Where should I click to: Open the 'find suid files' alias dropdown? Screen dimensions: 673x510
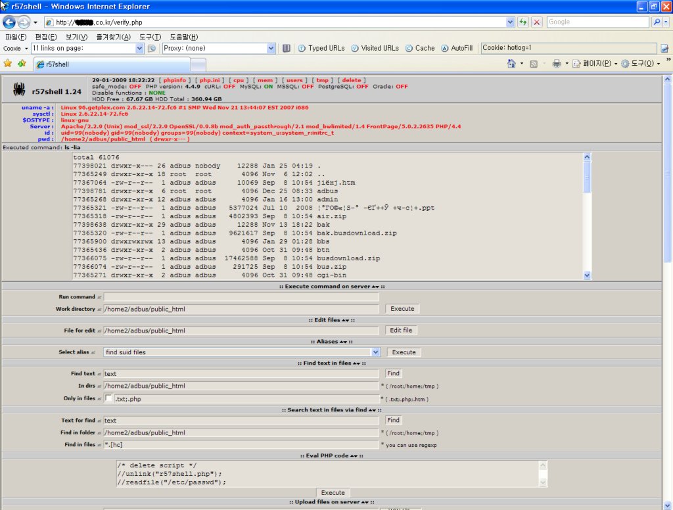coord(375,352)
